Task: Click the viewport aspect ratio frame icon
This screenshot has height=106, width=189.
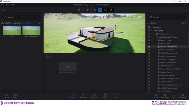Action: pos(132,17)
